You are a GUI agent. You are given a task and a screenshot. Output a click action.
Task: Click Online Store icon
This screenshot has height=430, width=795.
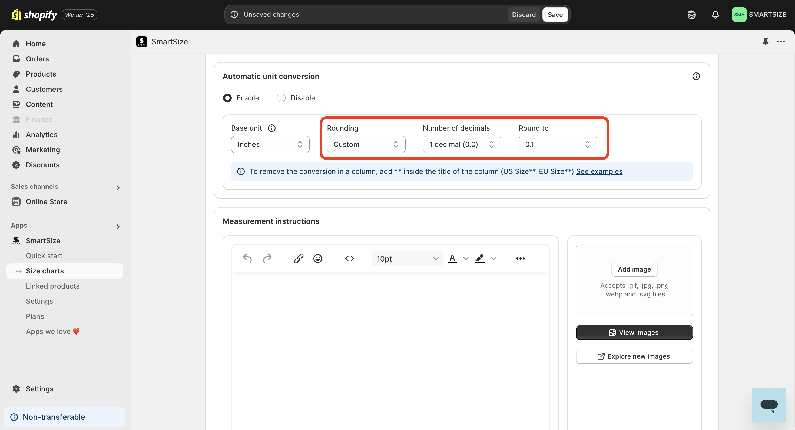pyautogui.click(x=16, y=201)
